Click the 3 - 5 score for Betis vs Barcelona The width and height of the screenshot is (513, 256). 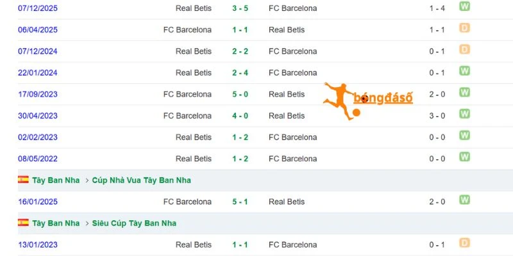[x=240, y=8]
